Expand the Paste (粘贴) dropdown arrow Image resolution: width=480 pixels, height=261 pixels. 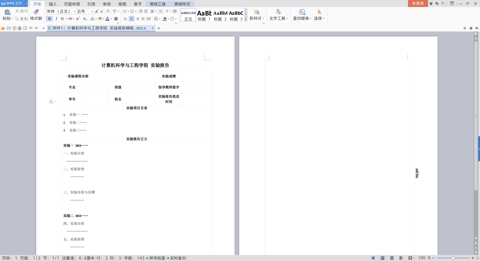12,18
